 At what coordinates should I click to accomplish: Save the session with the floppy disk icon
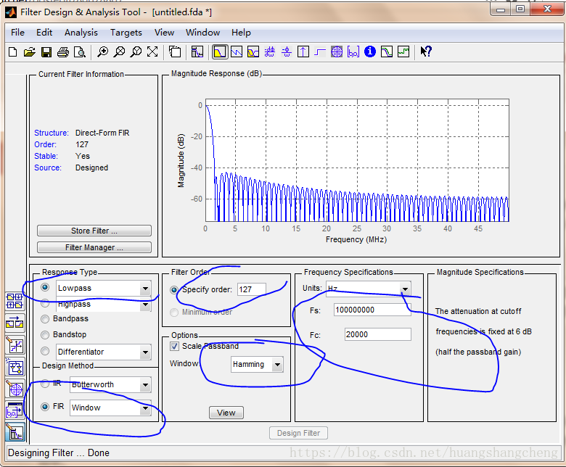pos(46,52)
